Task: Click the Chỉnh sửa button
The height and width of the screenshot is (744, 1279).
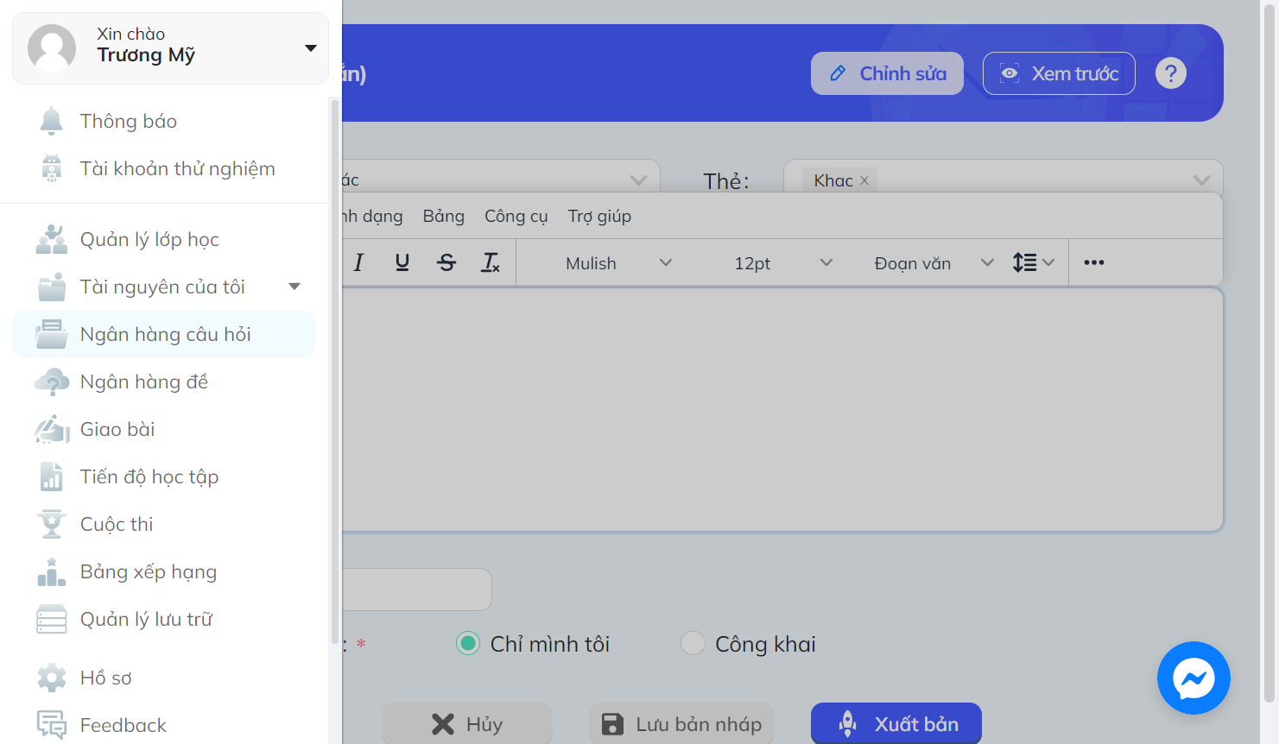Action: pyautogui.click(x=887, y=73)
